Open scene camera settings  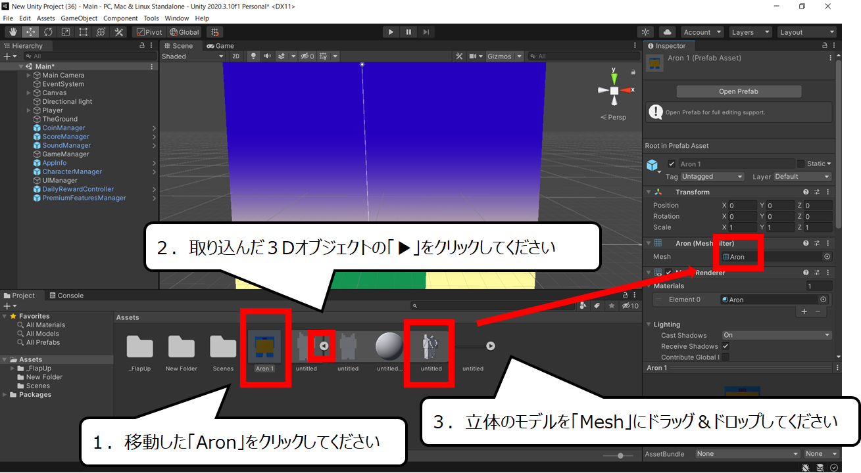click(x=473, y=56)
